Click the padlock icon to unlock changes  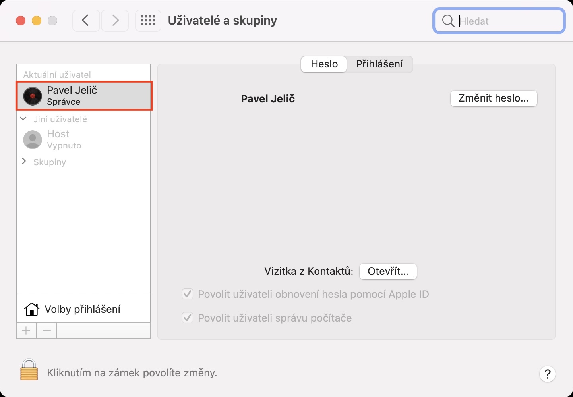click(x=29, y=370)
